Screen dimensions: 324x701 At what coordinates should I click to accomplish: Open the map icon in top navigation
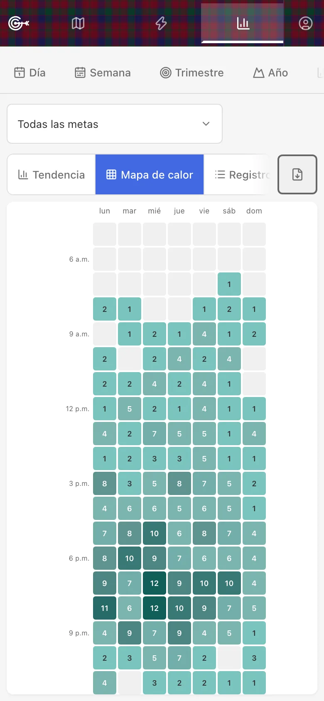coord(78,23)
